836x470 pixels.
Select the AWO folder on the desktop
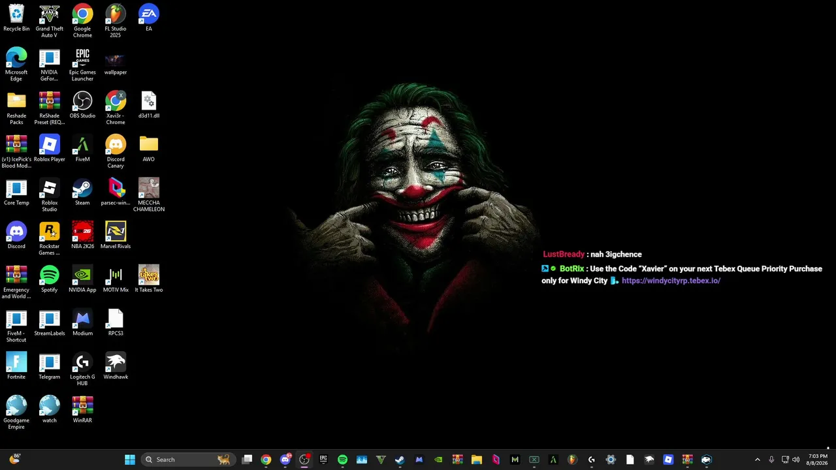[148, 149]
